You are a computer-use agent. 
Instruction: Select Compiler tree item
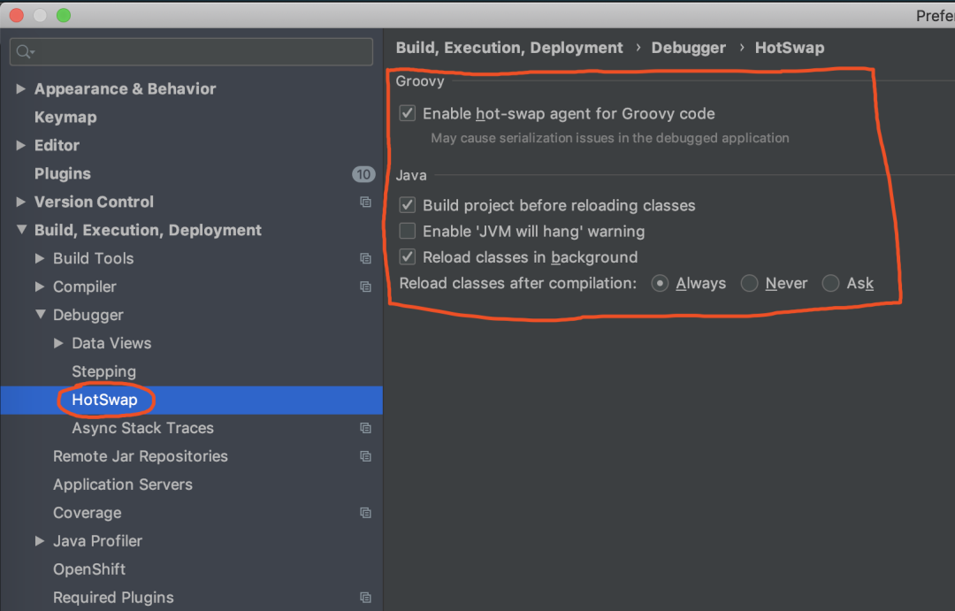point(85,286)
